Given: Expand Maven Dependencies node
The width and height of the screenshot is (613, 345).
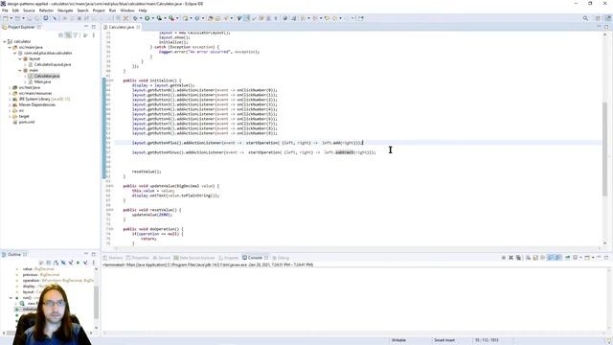Looking at the screenshot, I should 10,104.
